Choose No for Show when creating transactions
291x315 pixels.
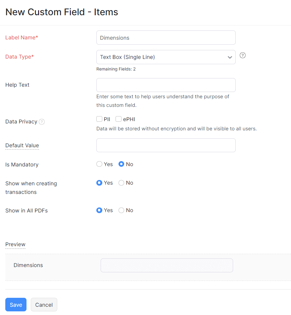[x=121, y=183]
